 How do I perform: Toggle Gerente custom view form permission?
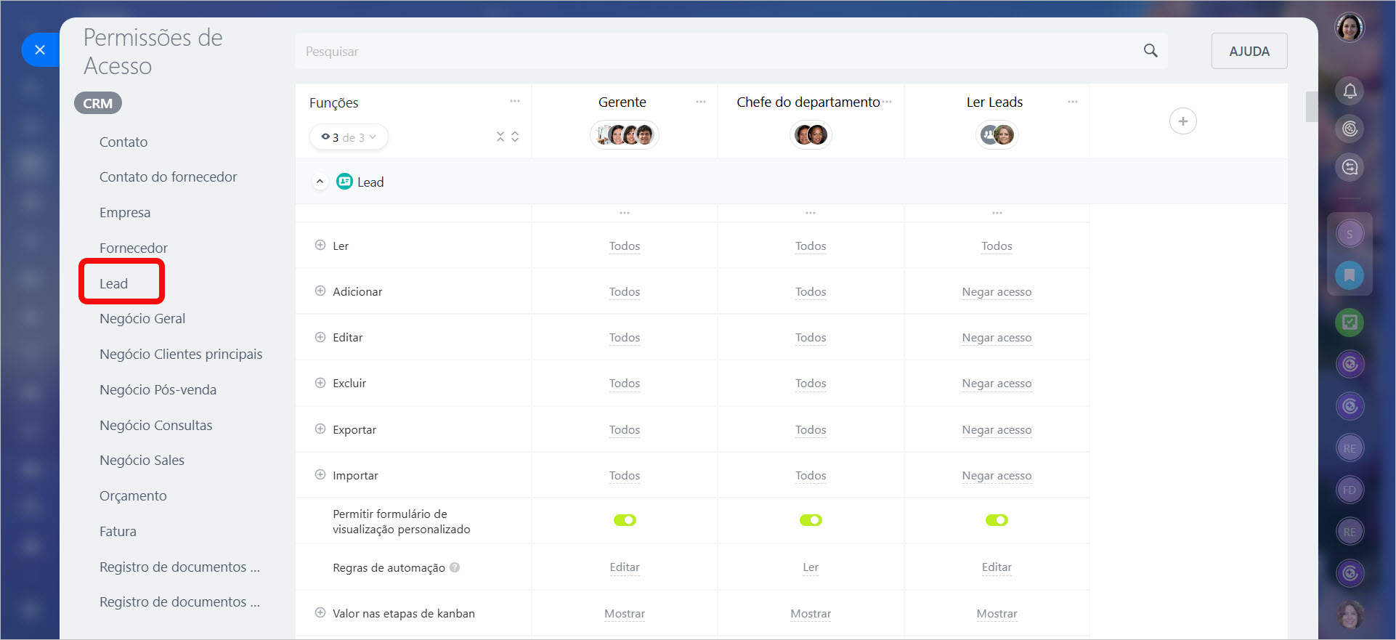[625, 520]
